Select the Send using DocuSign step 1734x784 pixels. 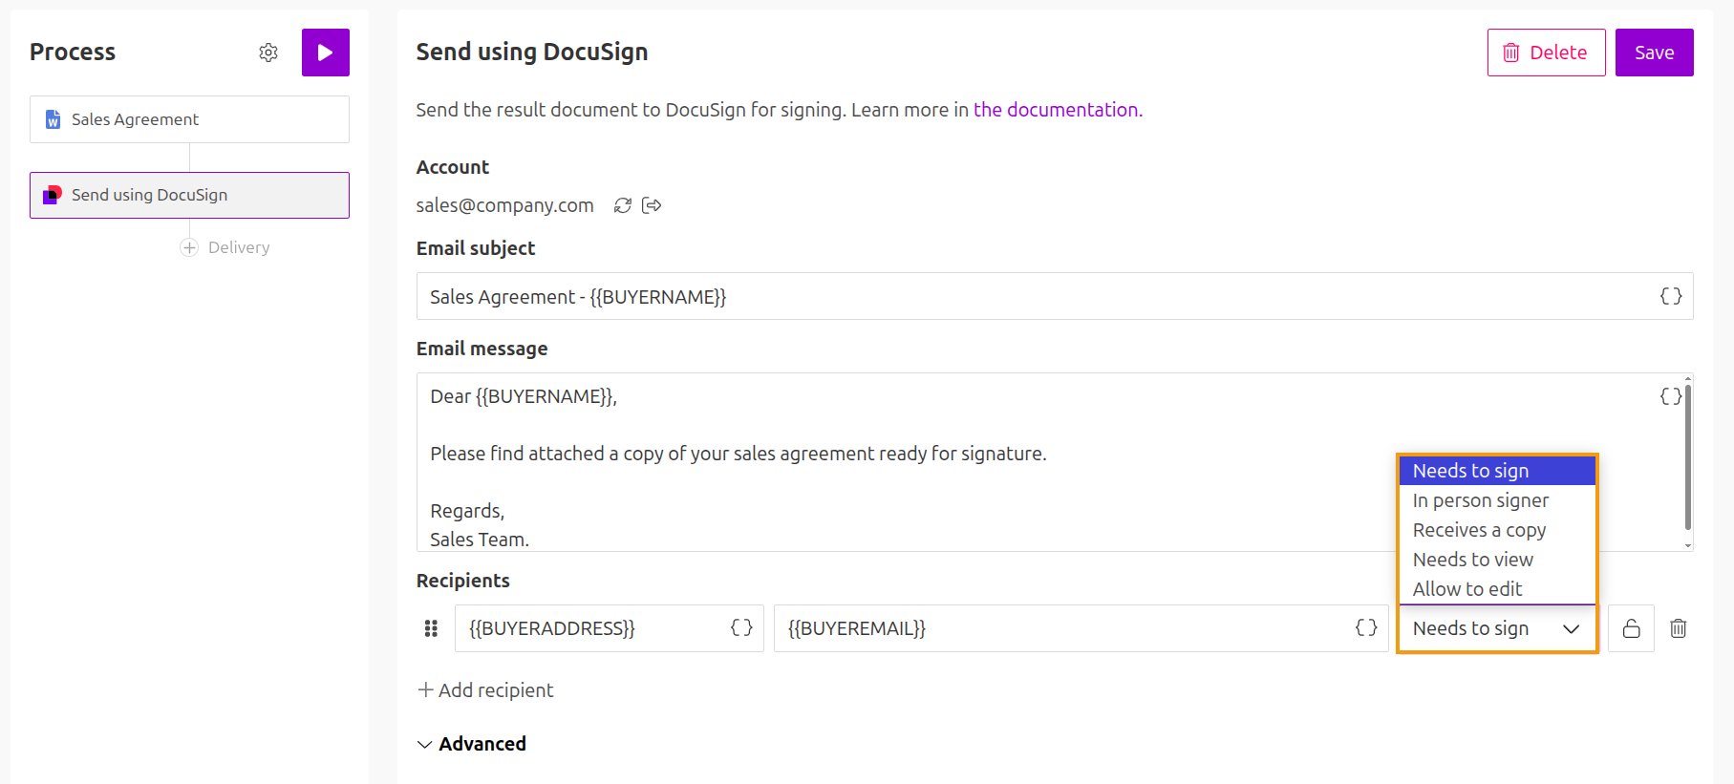tap(189, 195)
